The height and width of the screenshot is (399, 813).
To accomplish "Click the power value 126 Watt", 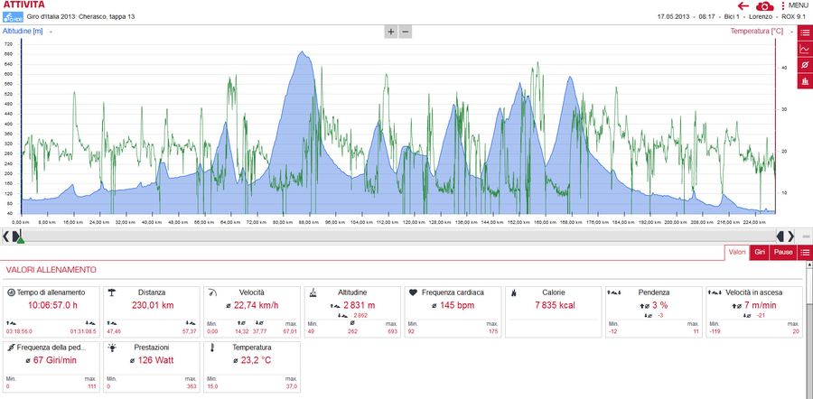I will tap(155, 360).
